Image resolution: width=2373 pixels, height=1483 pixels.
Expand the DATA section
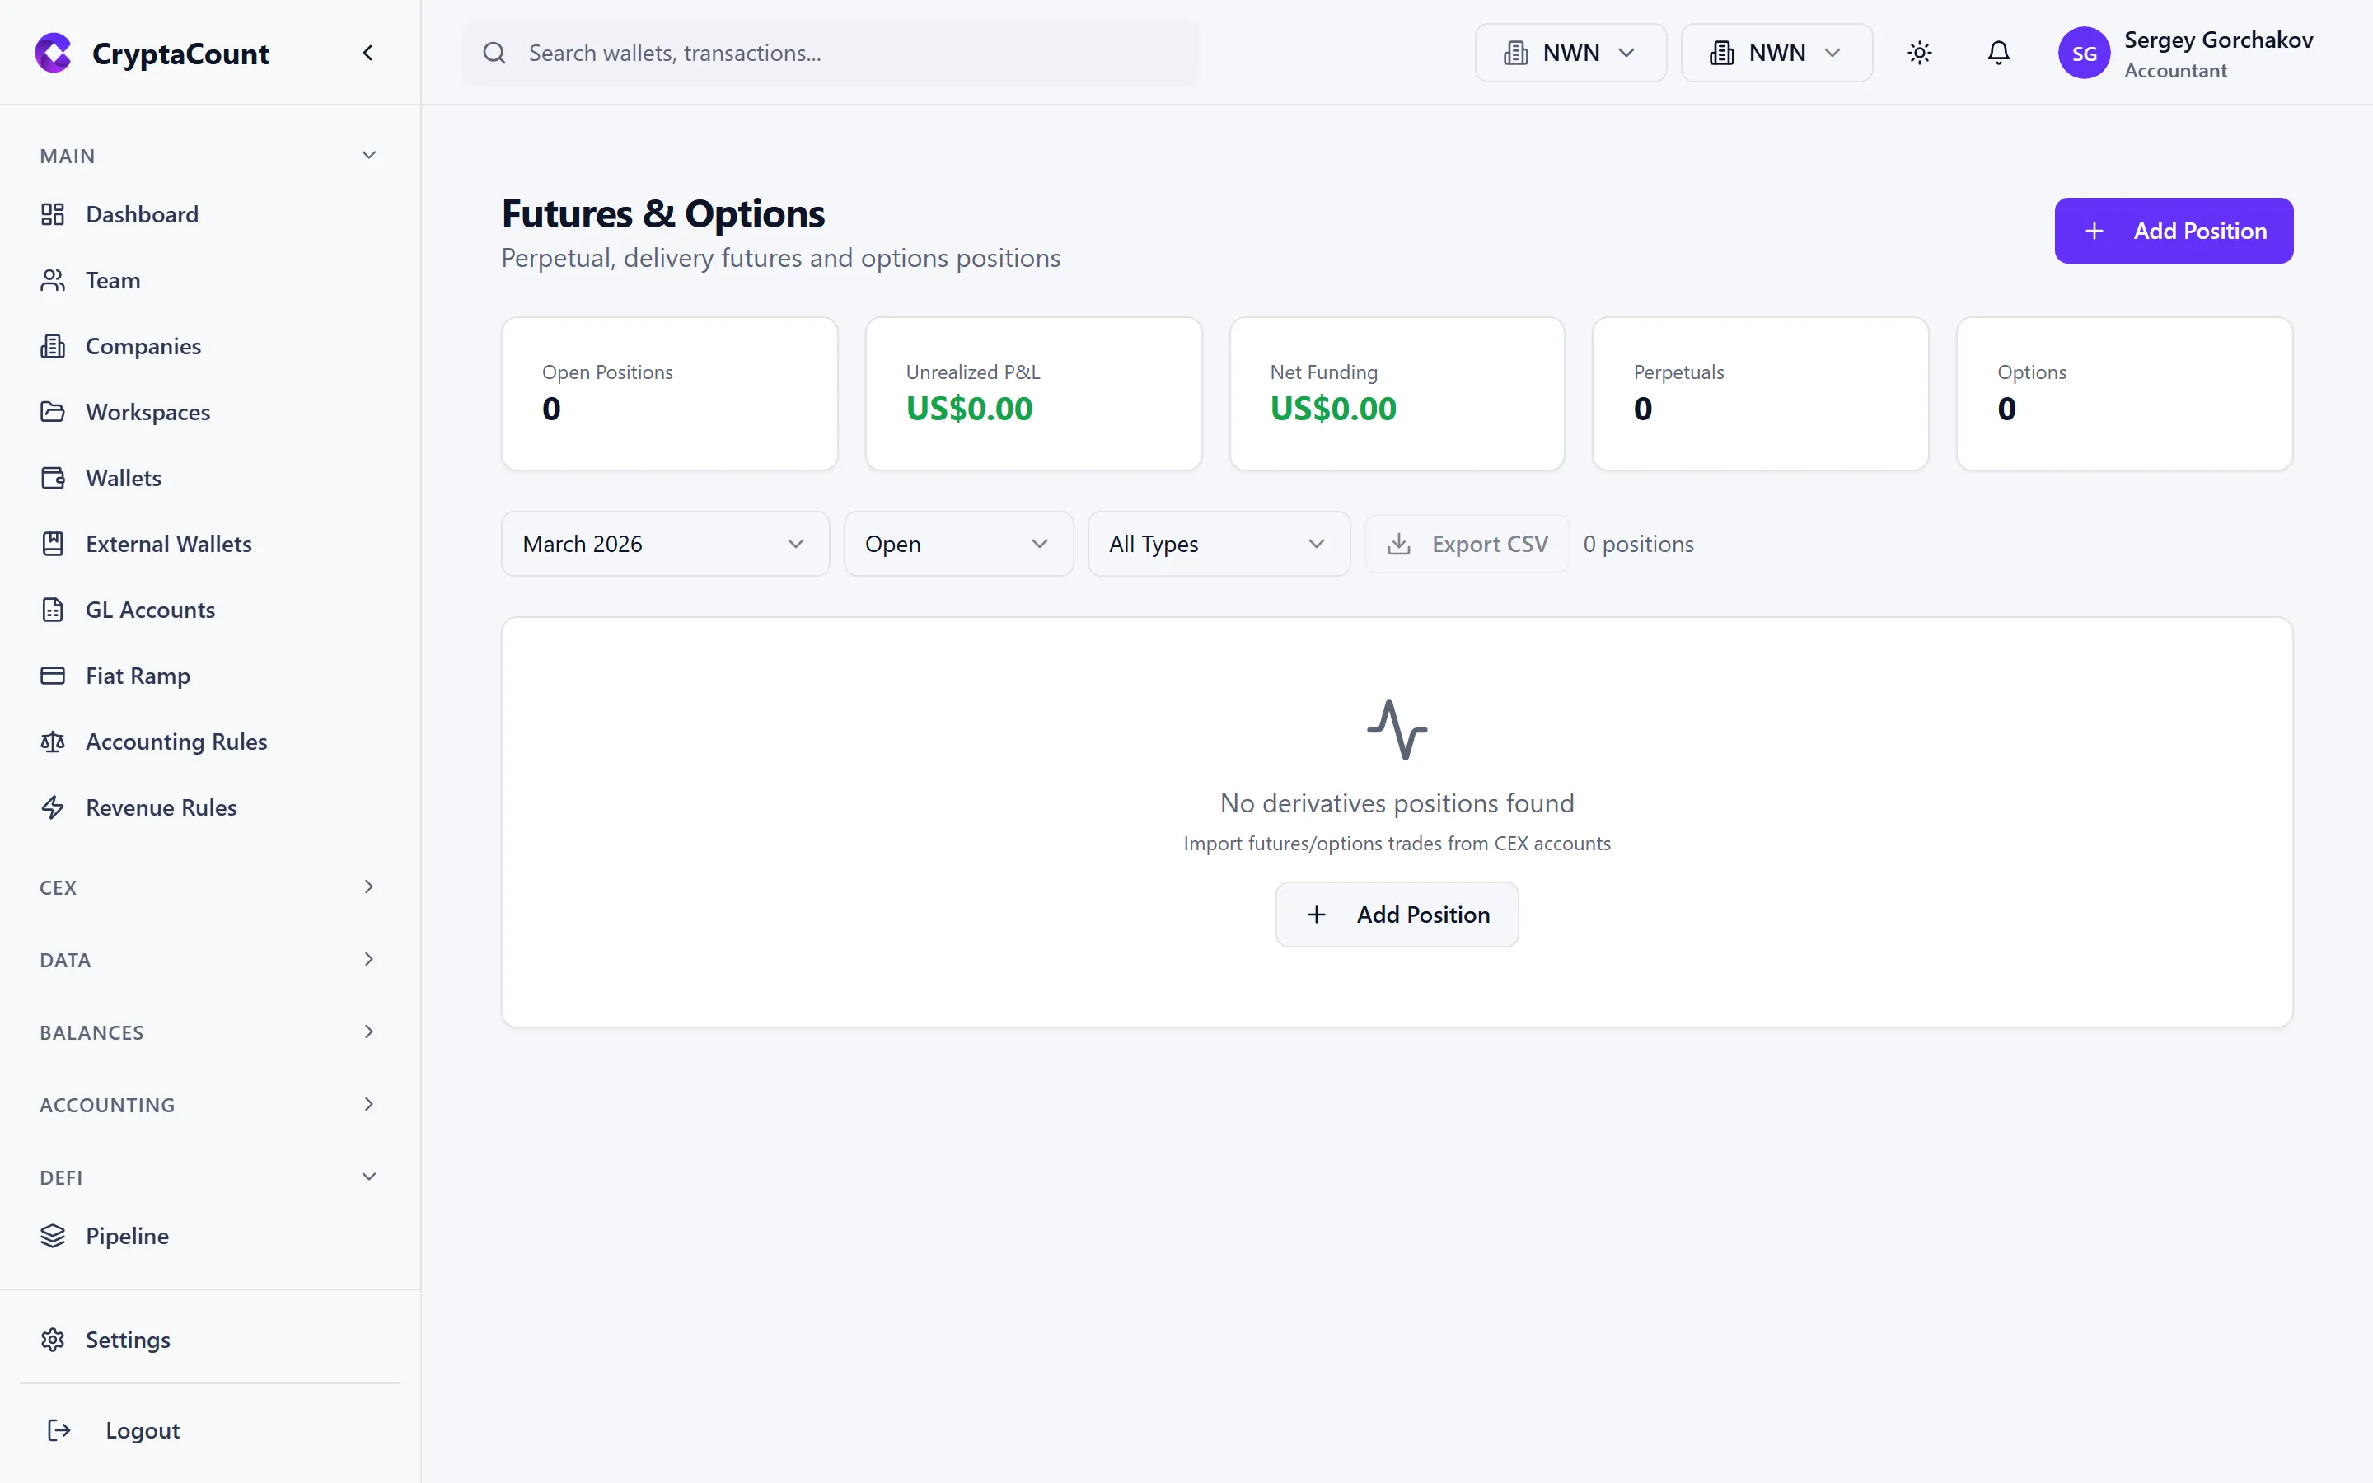pos(368,959)
